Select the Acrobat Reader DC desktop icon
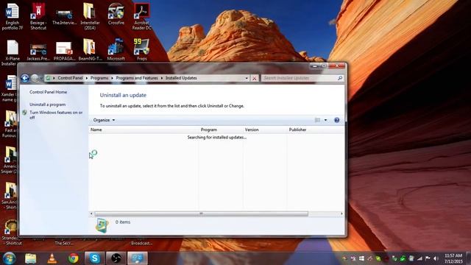The height and width of the screenshot is (265, 471). pos(141,16)
